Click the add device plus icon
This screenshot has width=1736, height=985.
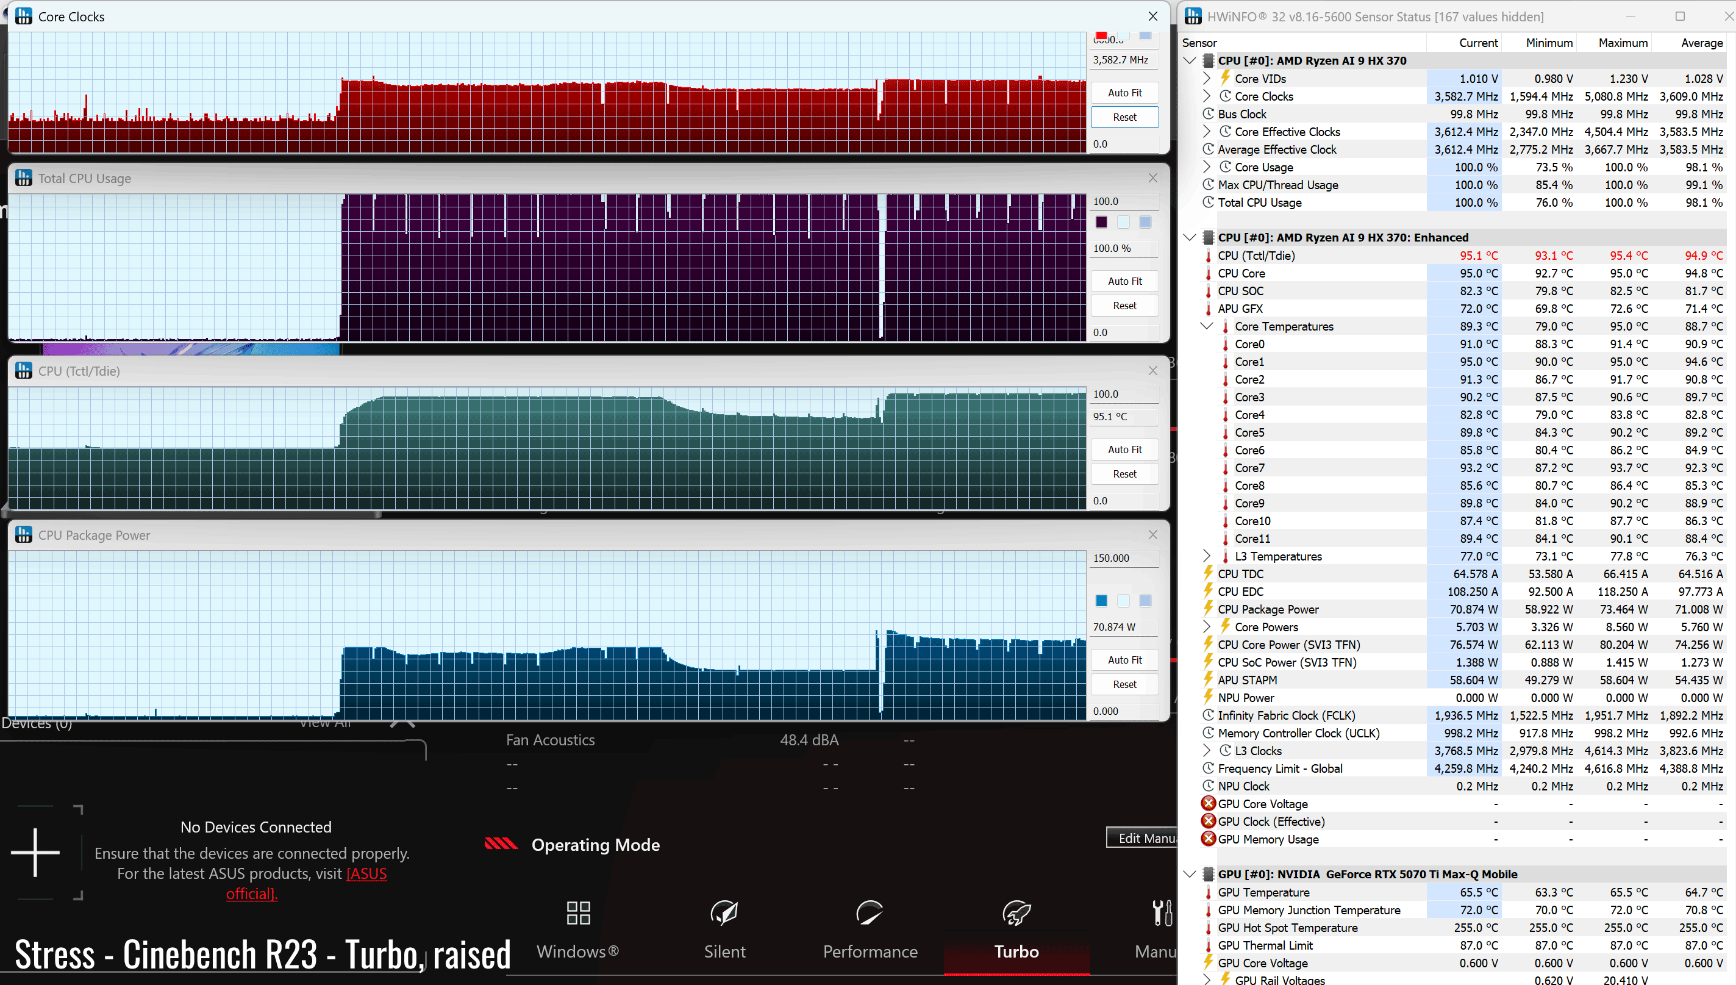[x=35, y=853]
